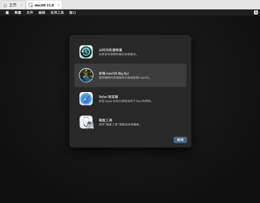Click the Disk Utility stethoscope icon
Screen dimensions: 260x203
click(86, 122)
